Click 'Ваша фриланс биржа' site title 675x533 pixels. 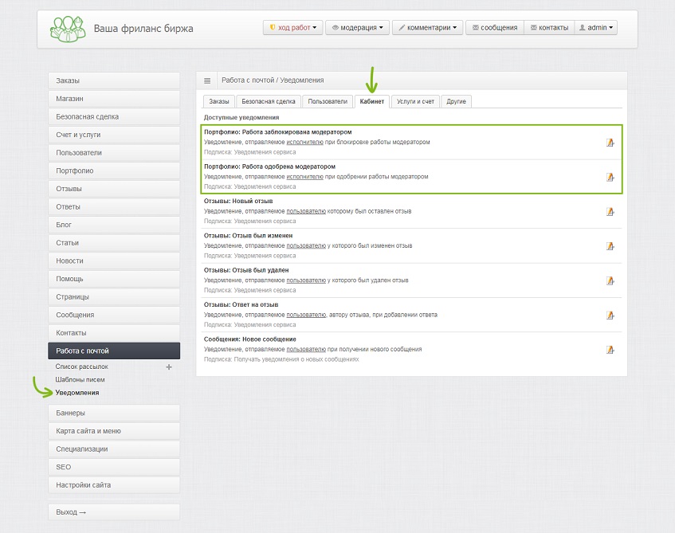[143, 29]
